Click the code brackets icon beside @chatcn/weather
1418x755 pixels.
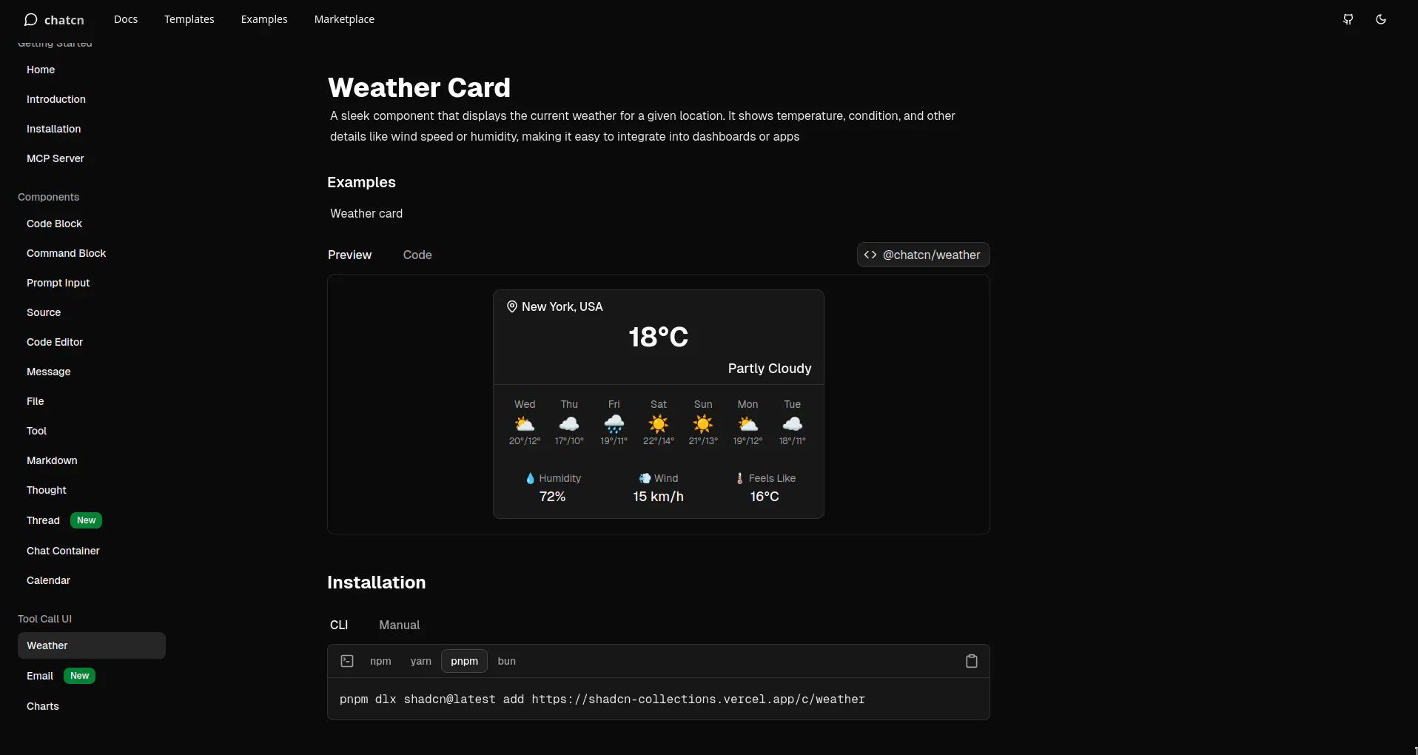click(870, 255)
